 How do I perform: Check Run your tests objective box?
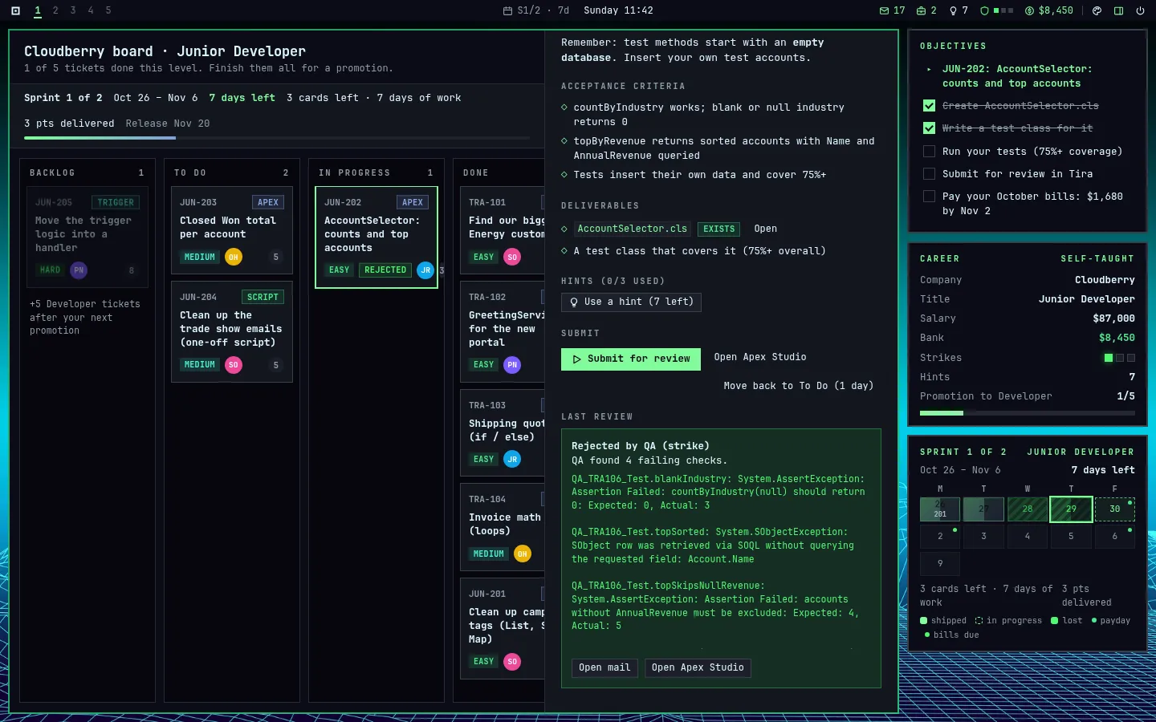(x=929, y=151)
